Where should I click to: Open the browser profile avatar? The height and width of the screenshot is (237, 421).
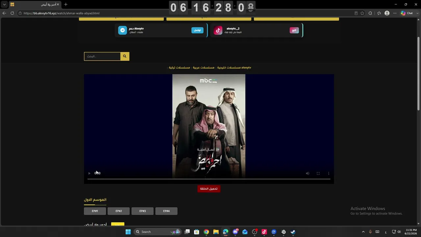pos(387,13)
